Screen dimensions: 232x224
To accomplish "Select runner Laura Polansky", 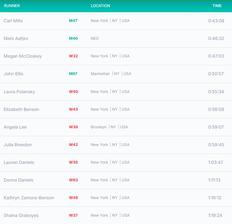I will (x=19, y=92).
